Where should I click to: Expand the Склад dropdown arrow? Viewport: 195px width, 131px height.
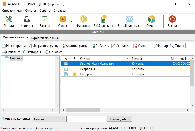tap(72, 21)
